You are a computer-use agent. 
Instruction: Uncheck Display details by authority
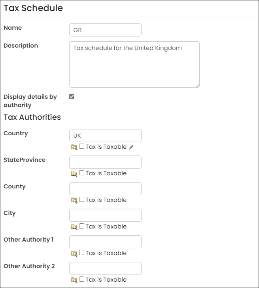72,97
